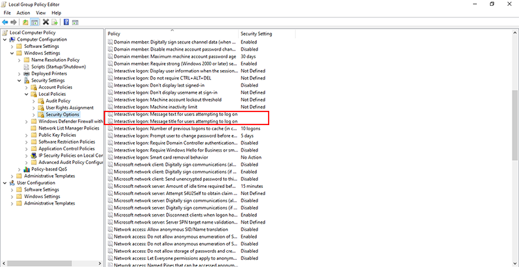
Task: Expand the User Rights Assignment node
Action: [x=34, y=108]
